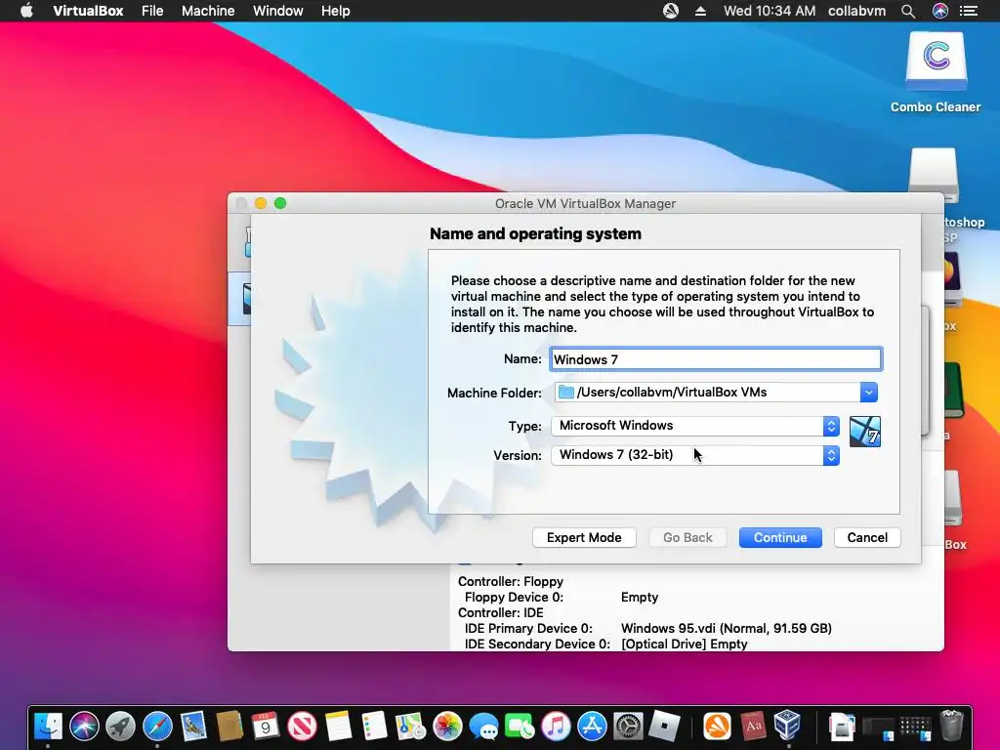Open Safari from the dock

pyautogui.click(x=157, y=726)
